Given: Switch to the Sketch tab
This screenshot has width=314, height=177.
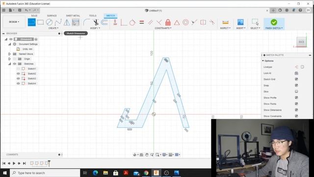Looking at the screenshot, I should click(110, 16).
